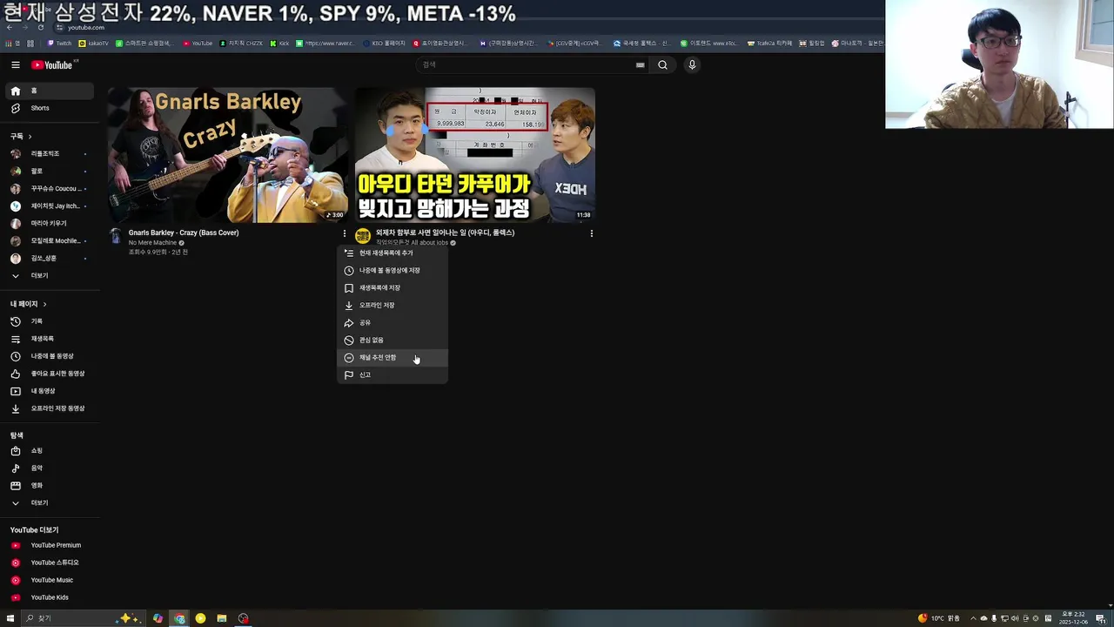
Task: Open the 제이치핏 Jay itch subscription channel
Action: click(49, 206)
